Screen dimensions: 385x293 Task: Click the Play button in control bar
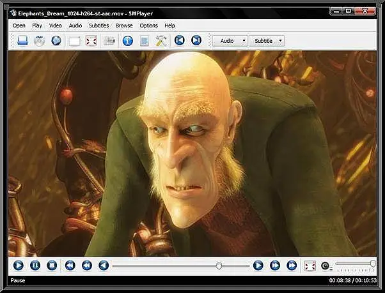tap(19, 266)
